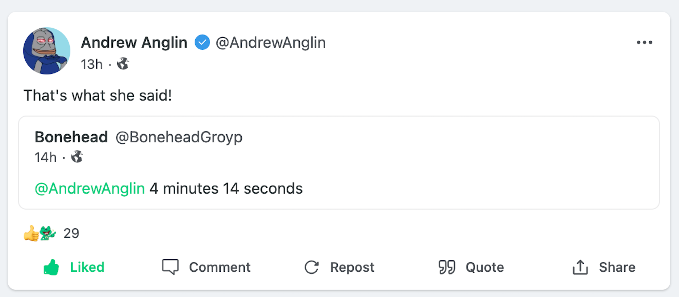This screenshot has width=679, height=297.
Task: Unlike the post via the Liked button
Action: 74,267
